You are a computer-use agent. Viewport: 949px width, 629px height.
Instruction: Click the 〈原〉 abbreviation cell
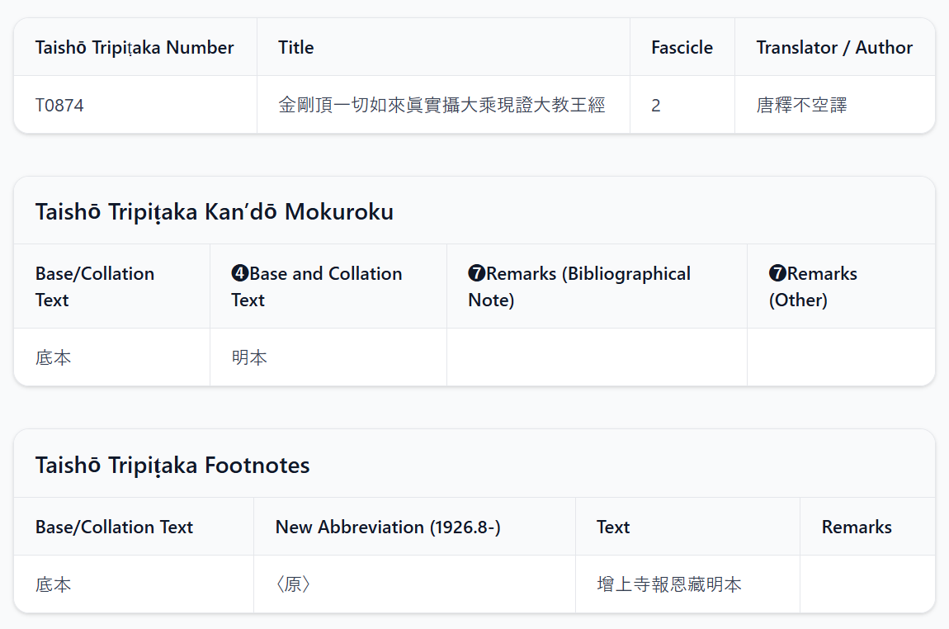(x=293, y=584)
